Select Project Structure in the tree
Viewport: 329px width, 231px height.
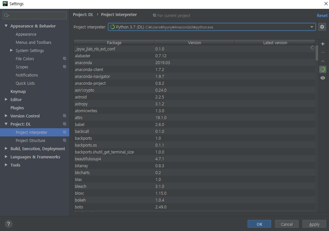coord(30,141)
